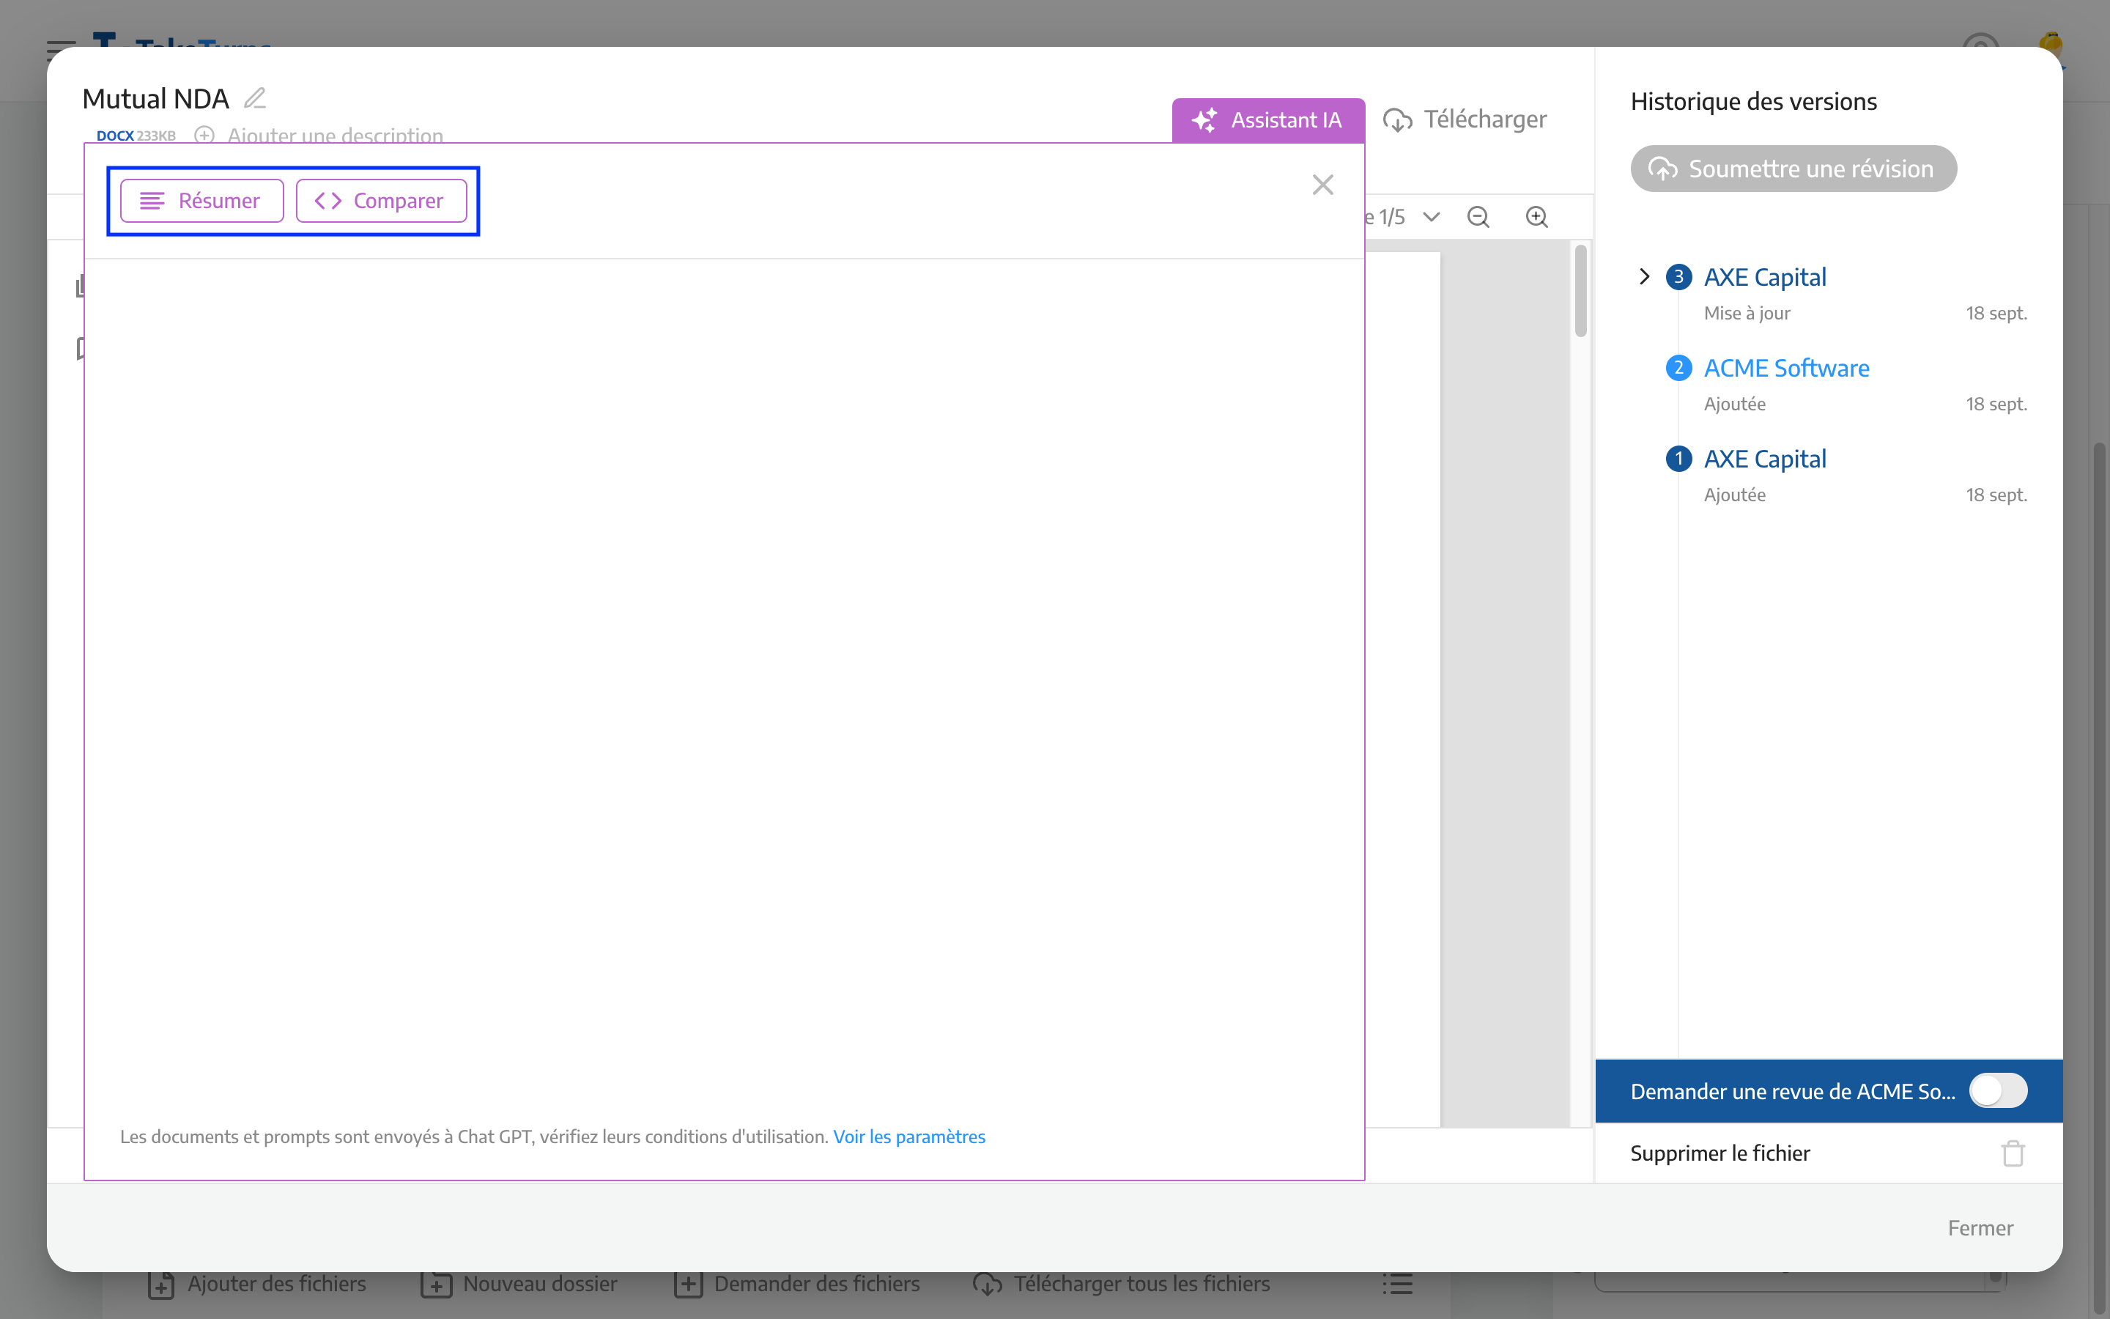Click Fermer button at bottom right
Screen dimensions: 2110x1319
[1980, 1228]
